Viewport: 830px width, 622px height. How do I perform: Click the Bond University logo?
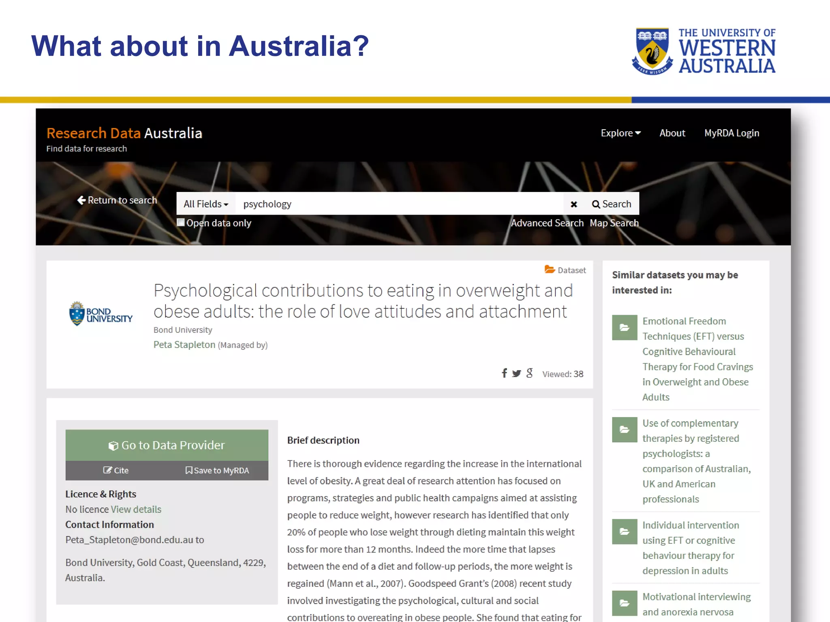[101, 313]
